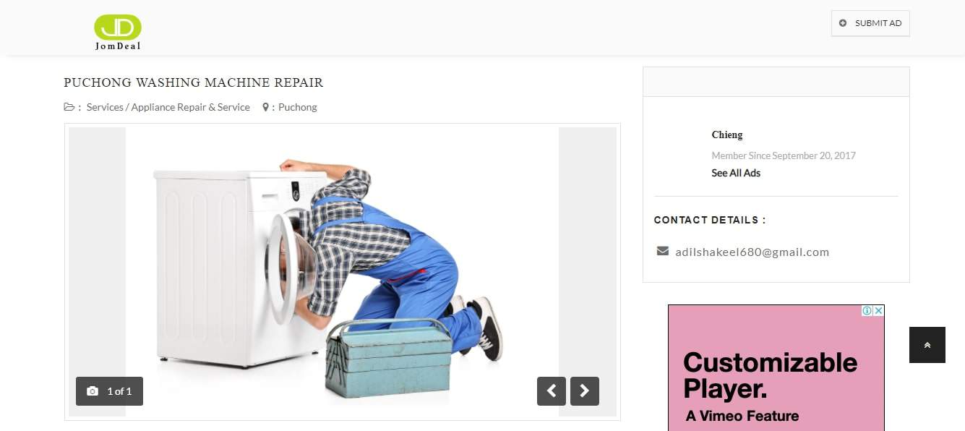Click the camera icon photo counter

point(109,391)
